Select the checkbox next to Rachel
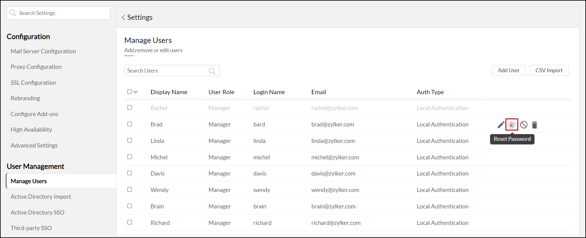586x238 pixels. [130, 108]
